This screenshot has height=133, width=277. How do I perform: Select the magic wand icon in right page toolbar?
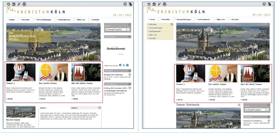[x=159, y=4]
